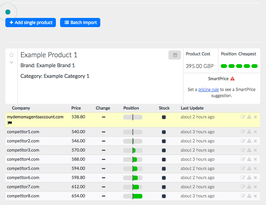Click the SmartPrice warning triangle icon

click(x=232, y=79)
